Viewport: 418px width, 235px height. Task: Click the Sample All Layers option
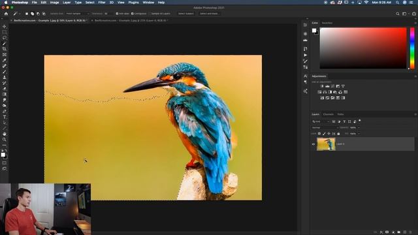[161, 14]
